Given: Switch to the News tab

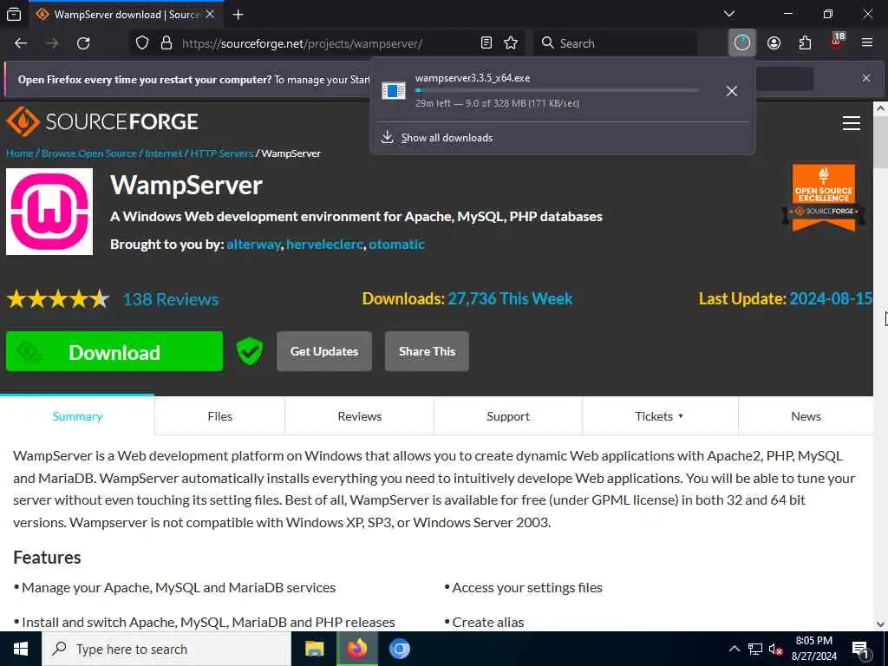Looking at the screenshot, I should [806, 416].
